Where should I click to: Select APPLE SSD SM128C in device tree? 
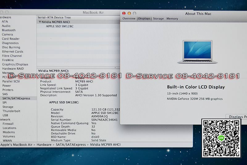point(60,26)
